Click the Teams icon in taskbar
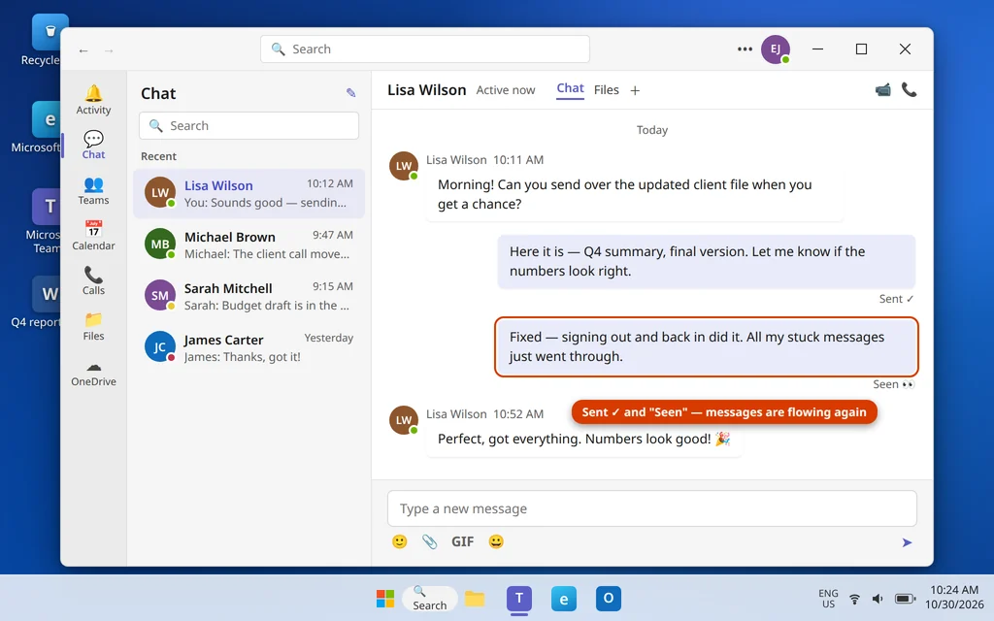Screen dimensions: 994x621 coord(519,598)
